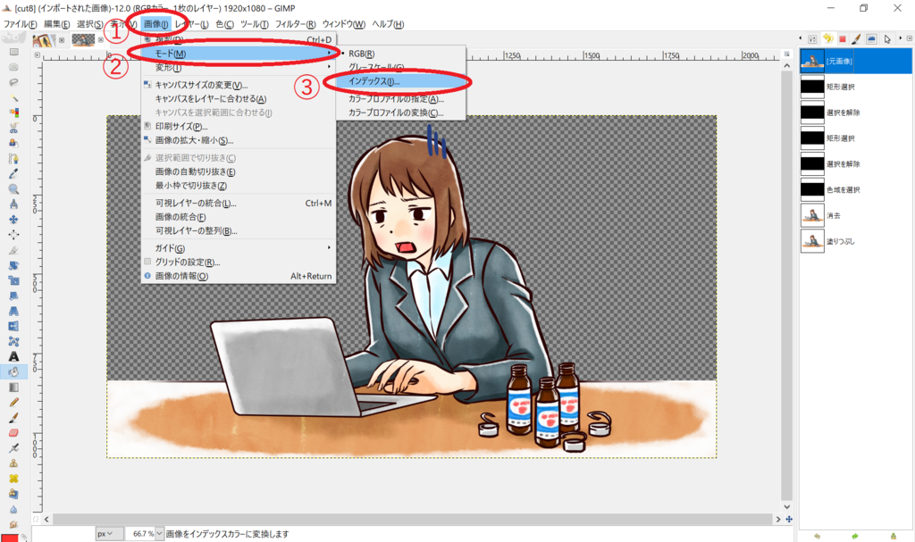Choose 画像の拡大・縮小(S)...
The height and width of the screenshot is (542, 915).
[239, 140]
